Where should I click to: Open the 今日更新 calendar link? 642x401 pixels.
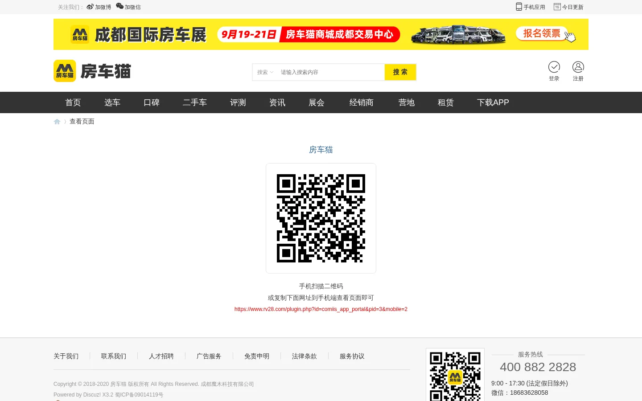(x=568, y=7)
